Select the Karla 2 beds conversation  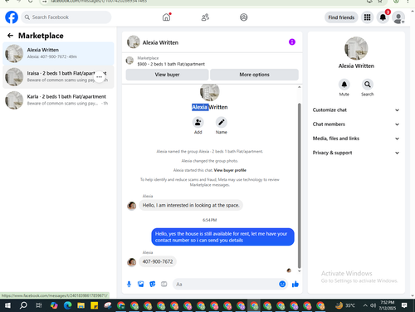click(58, 100)
